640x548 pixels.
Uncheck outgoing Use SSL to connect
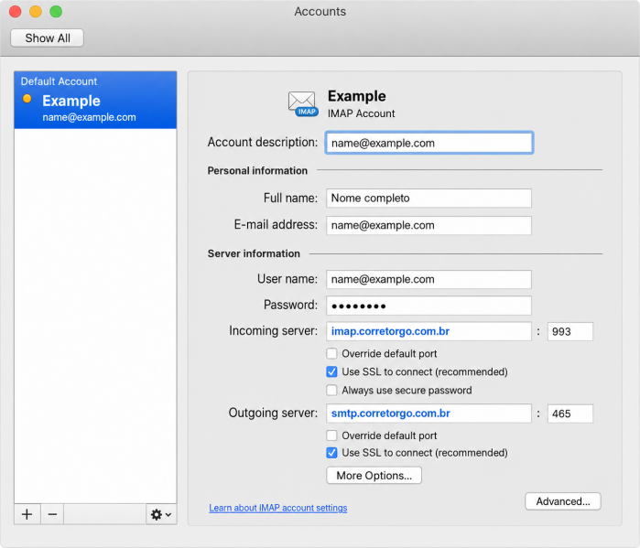331,453
